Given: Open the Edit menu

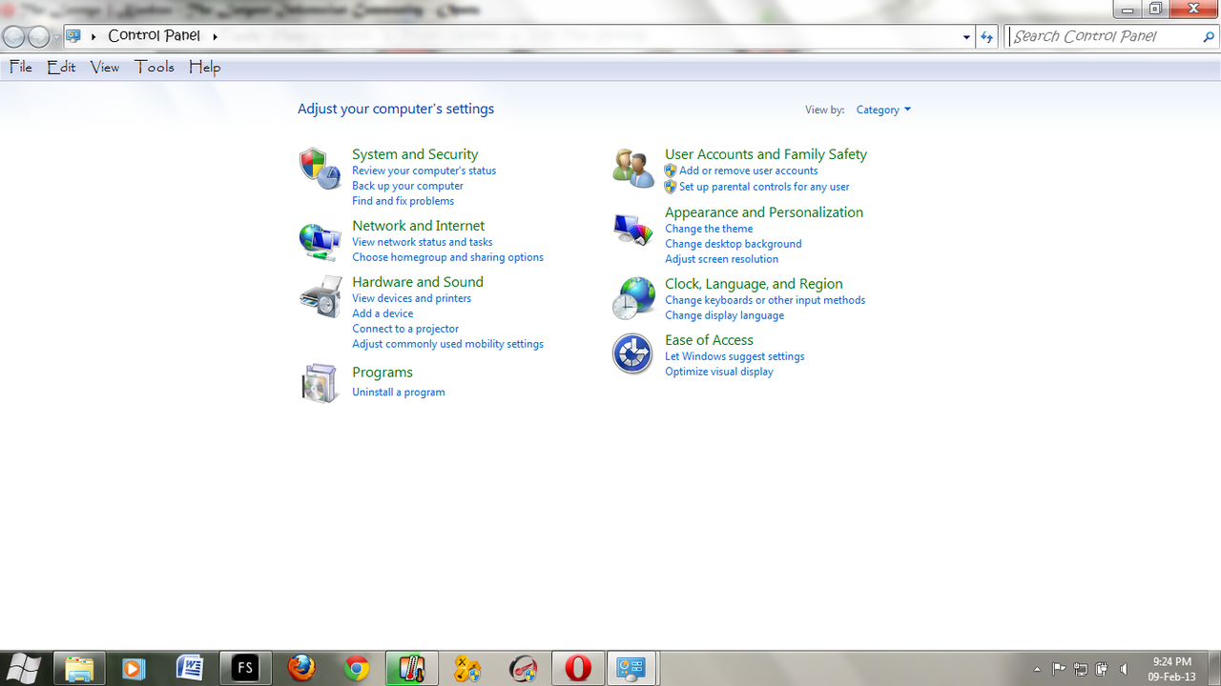Looking at the screenshot, I should click(61, 67).
